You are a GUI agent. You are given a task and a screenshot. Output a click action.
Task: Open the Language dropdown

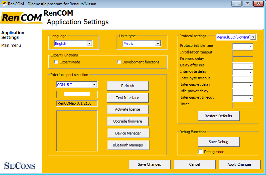(x=73, y=44)
